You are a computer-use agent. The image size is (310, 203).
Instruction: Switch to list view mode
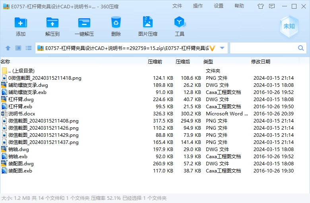[x=29, y=48]
